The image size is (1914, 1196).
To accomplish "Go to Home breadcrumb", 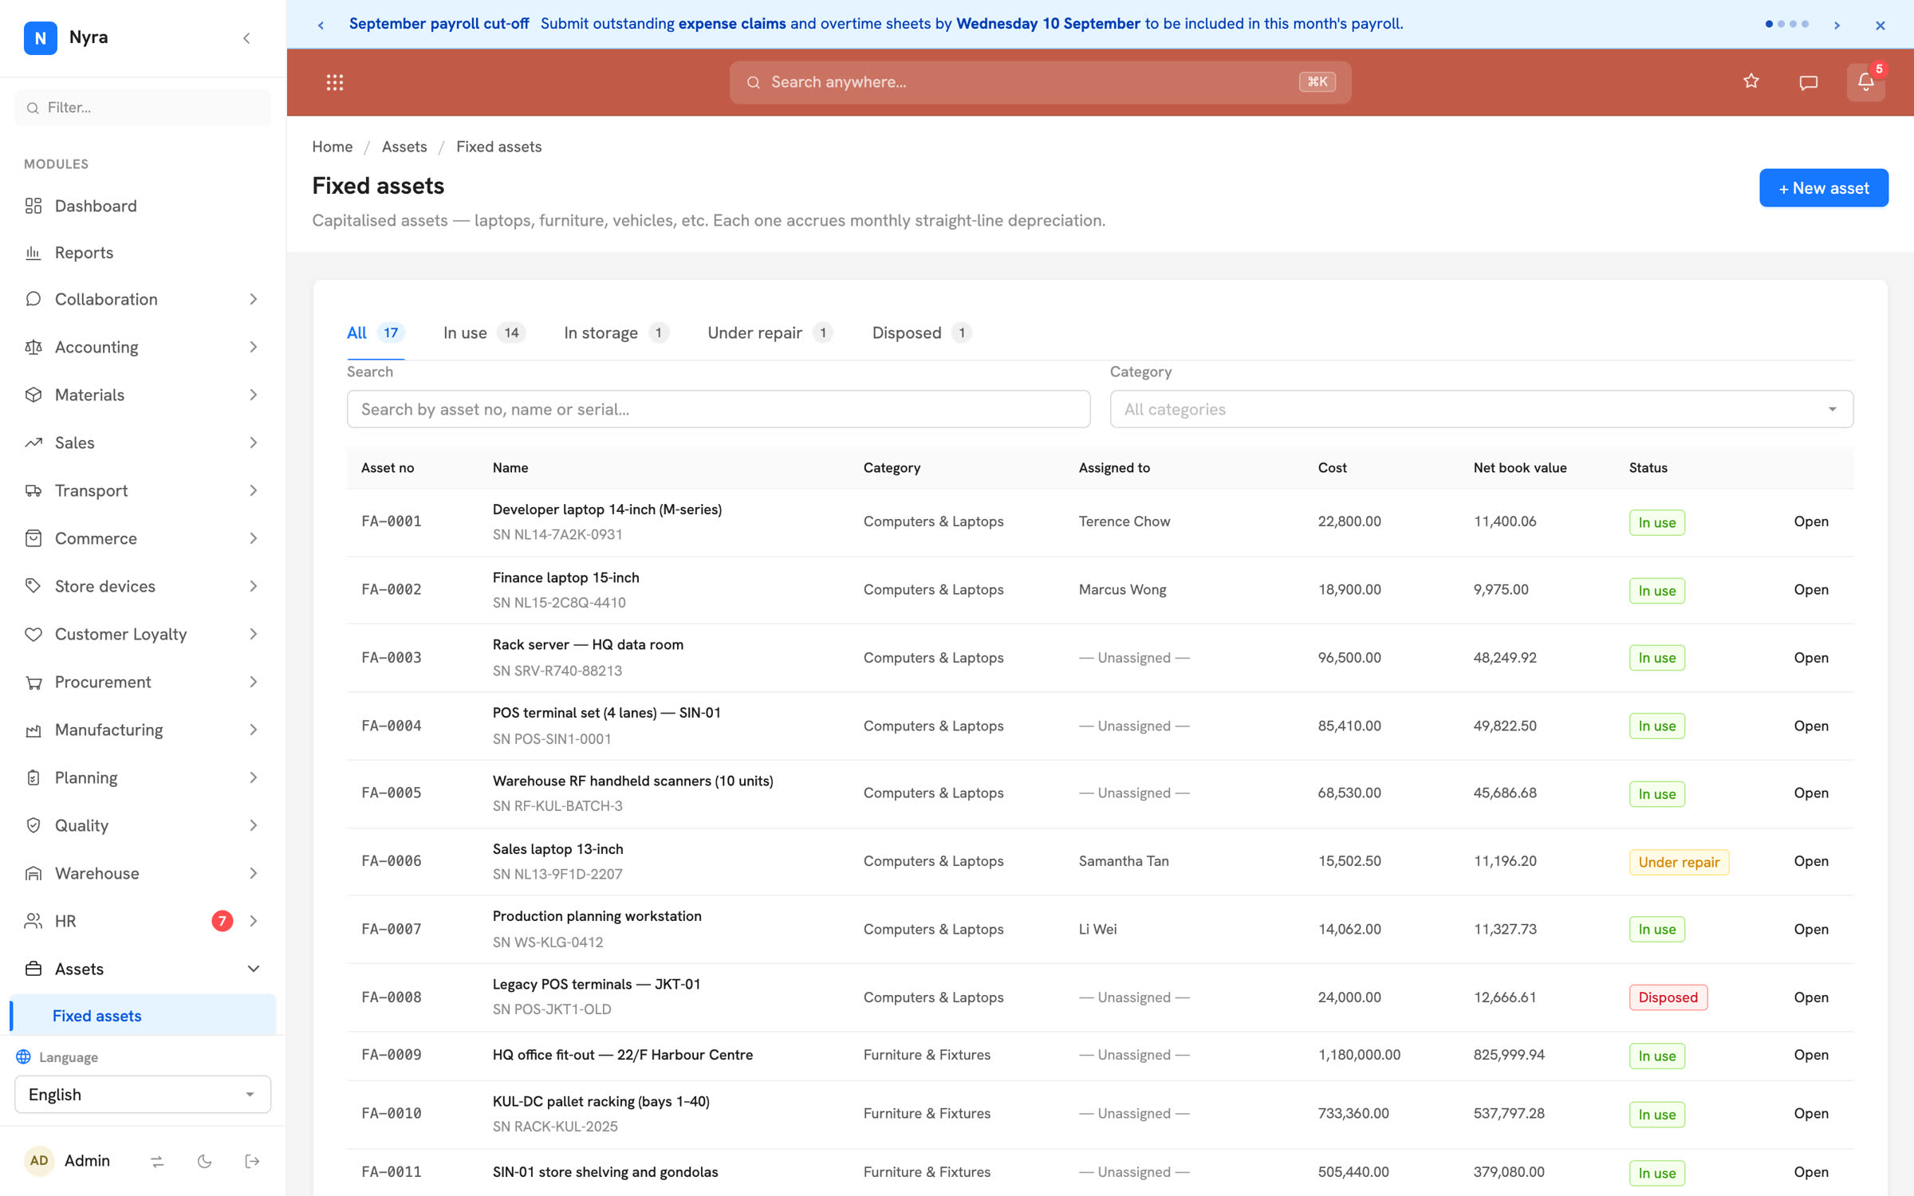I will point(332,147).
